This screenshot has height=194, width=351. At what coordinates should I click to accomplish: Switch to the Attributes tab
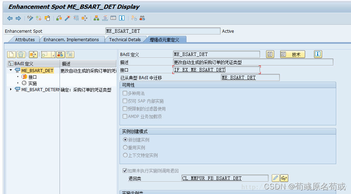click(x=25, y=39)
